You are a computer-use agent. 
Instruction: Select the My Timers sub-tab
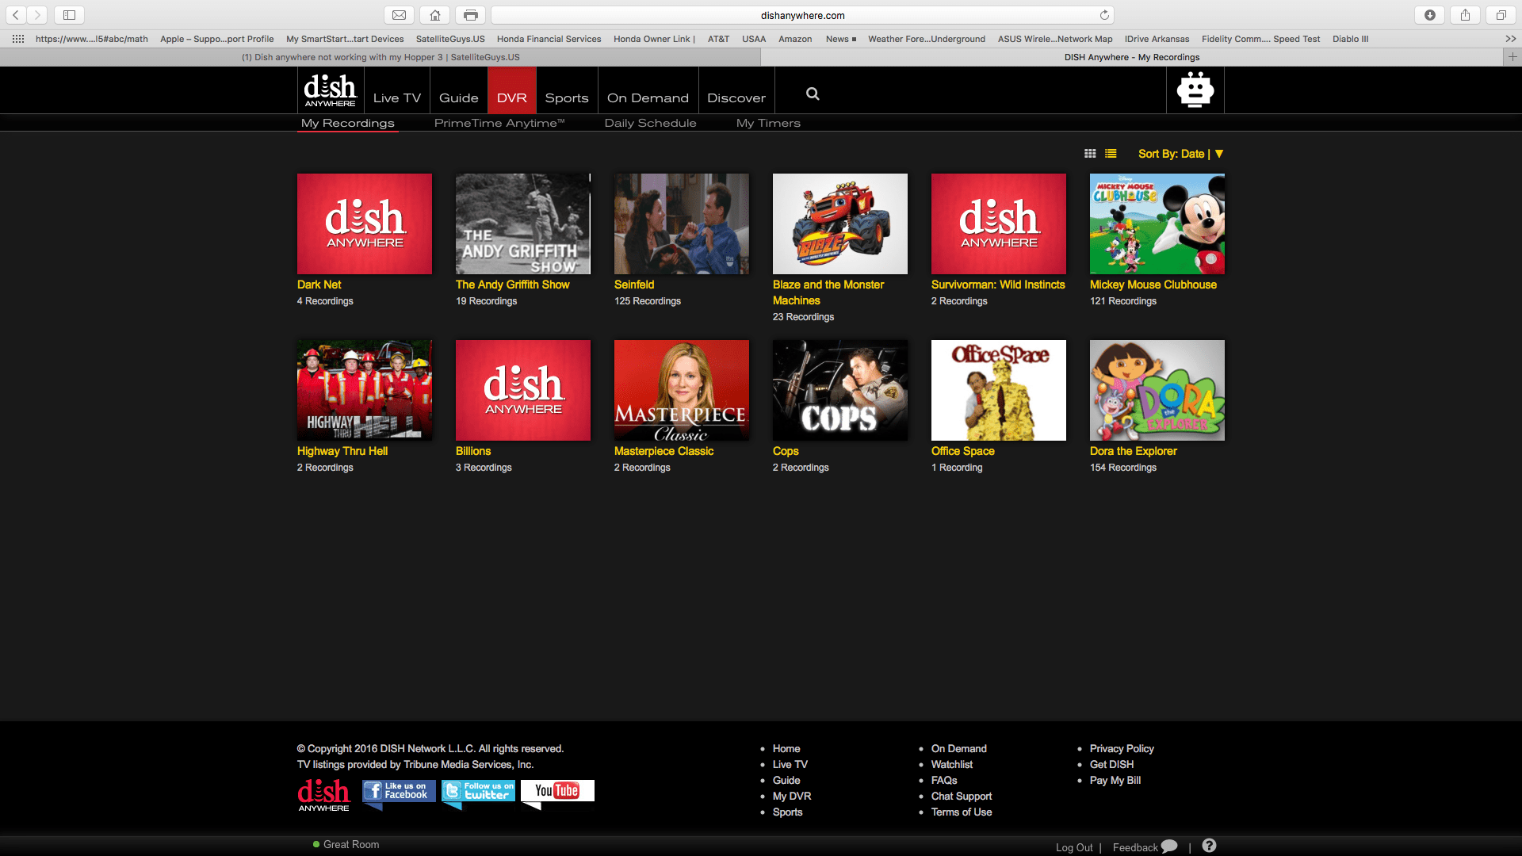pos(768,123)
